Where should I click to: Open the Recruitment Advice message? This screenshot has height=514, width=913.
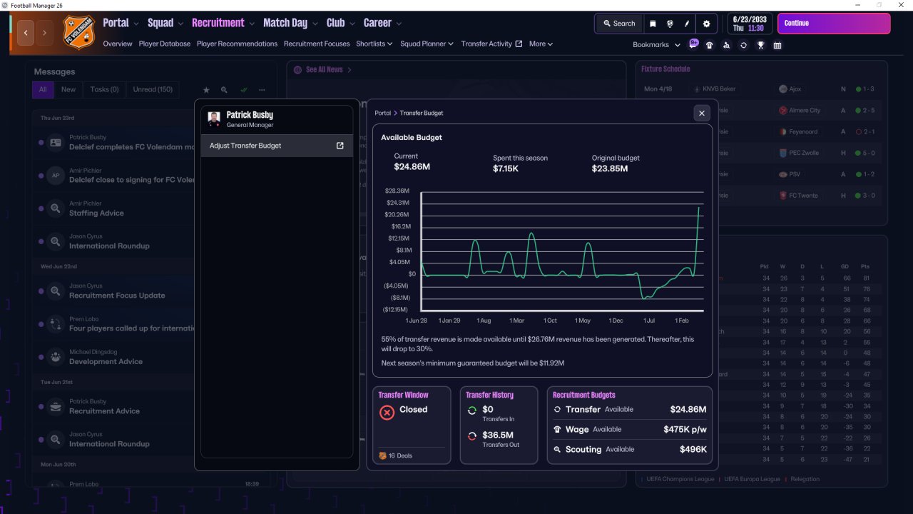[104, 411]
